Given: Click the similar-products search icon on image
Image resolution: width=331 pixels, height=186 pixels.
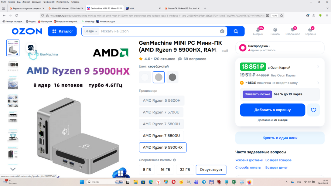Looking at the screenshot, I should click(x=31, y=48).
